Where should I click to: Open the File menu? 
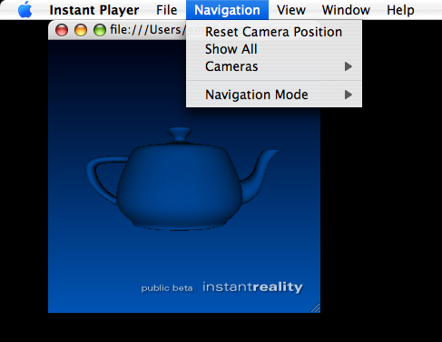pos(166,10)
